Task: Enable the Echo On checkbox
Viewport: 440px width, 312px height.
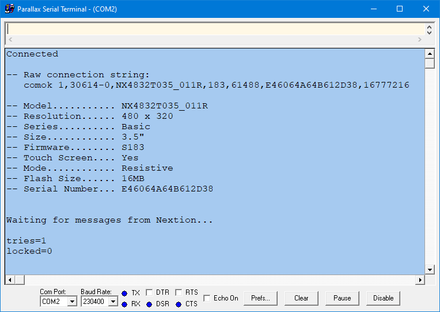Action: [x=207, y=298]
